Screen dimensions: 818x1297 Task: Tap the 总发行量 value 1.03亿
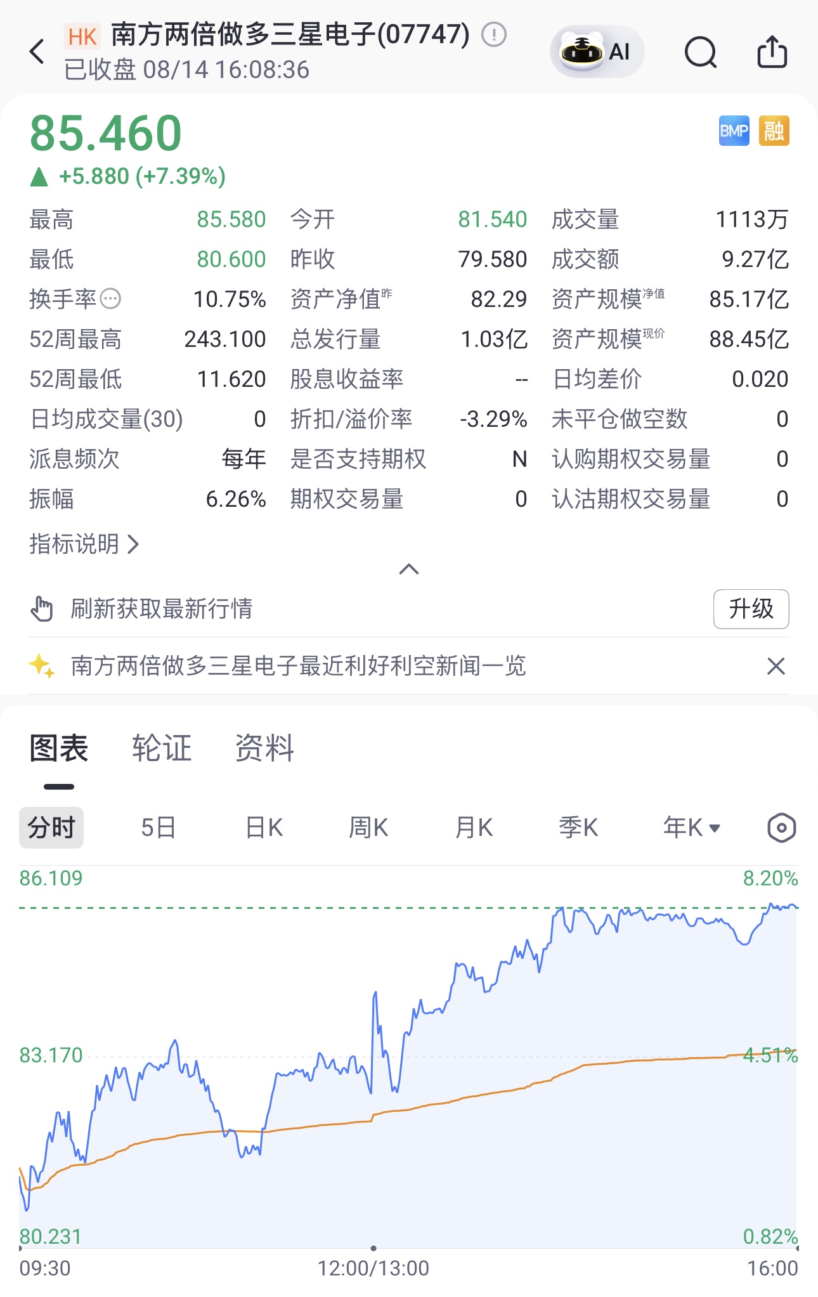(494, 339)
